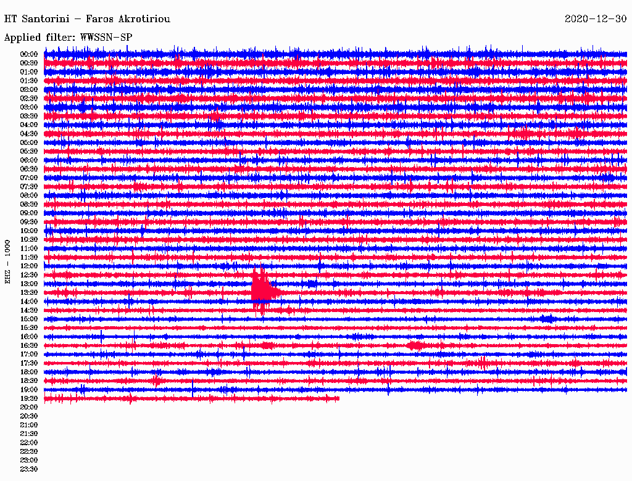Viewport: 632px width, 481px height.
Task: Select the 16:00 time label
Action: [28, 337]
